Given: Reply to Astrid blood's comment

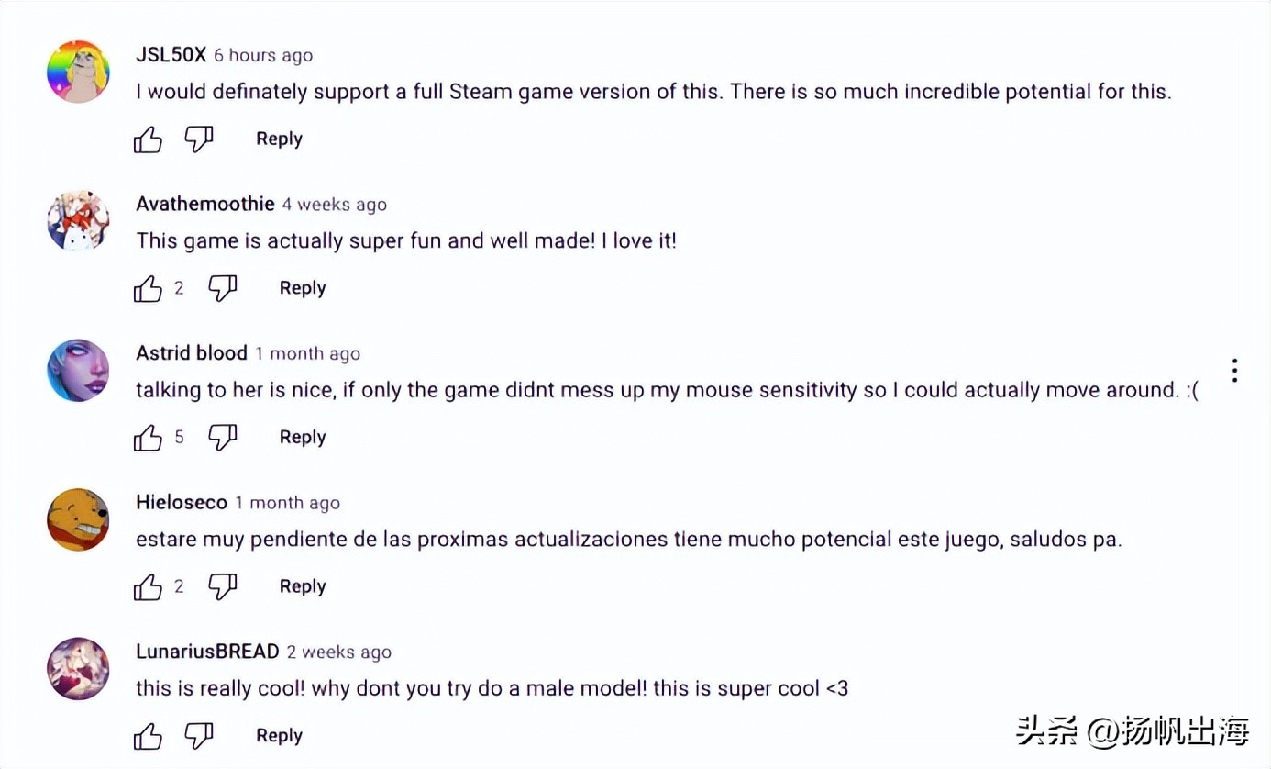Looking at the screenshot, I should point(303,438).
